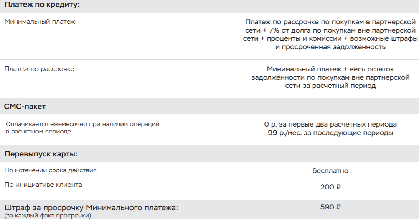Image resolution: width=419 pixels, height=219 pixels.
Task: Select the По инициативе клиента row
Action: [209, 189]
